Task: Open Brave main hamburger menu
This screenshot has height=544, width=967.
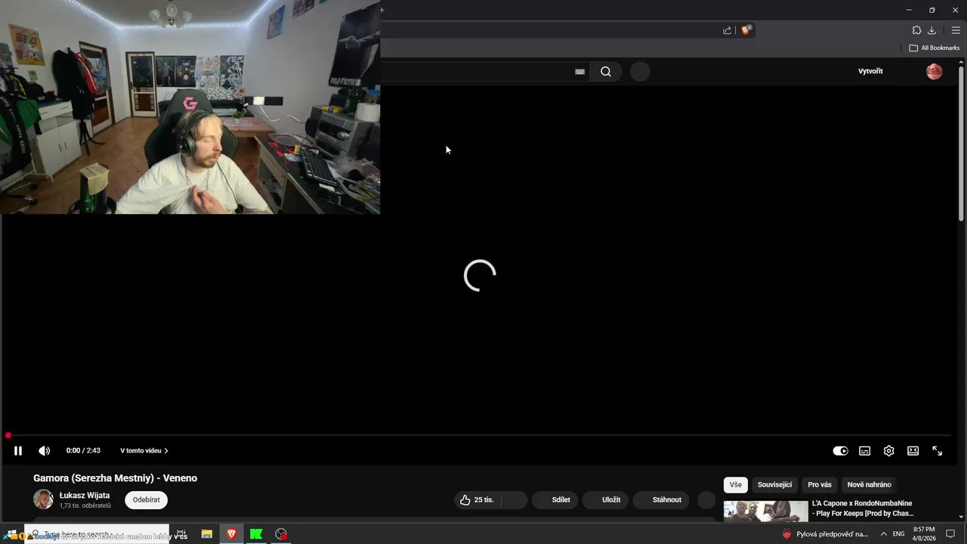Action: (956, 30)
